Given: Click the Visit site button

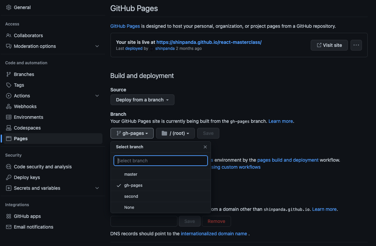Looking at the screenshot, I should click(x=329, y=45).
